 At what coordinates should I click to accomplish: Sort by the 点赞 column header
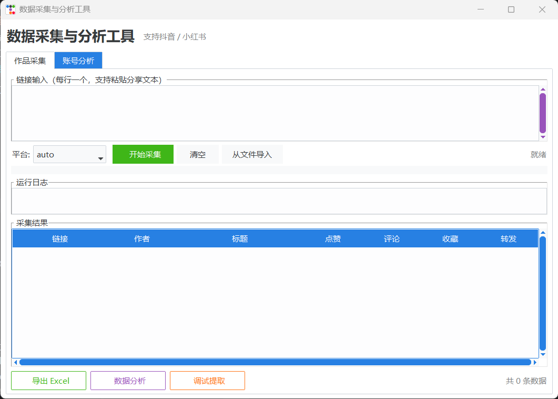point(333,238)
